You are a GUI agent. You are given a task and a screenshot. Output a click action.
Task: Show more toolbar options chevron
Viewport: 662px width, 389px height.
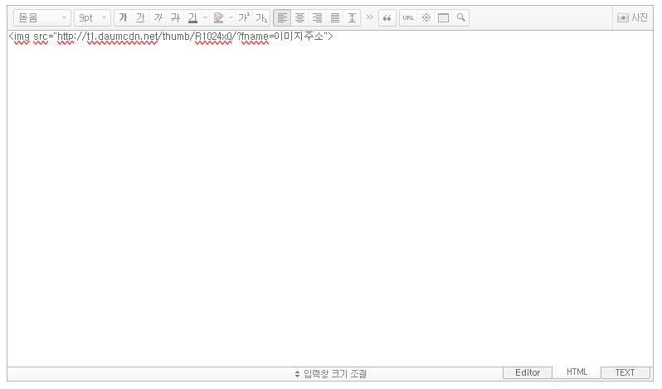tap(370, 17)
